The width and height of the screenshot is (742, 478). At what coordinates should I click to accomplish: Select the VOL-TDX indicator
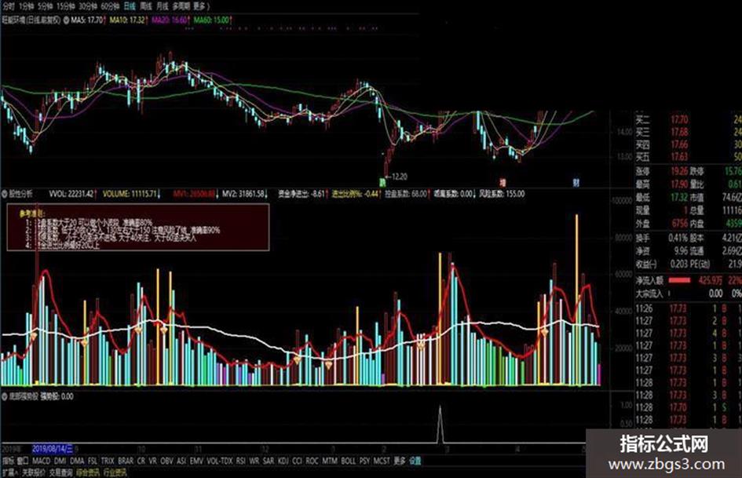220,460
